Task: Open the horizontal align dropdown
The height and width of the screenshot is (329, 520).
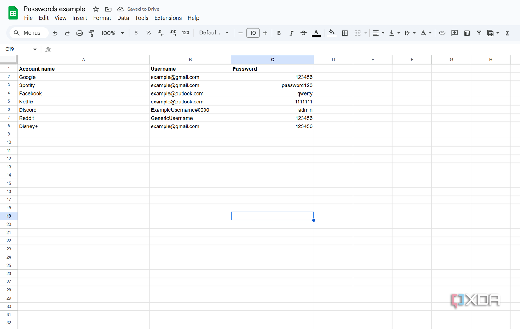Action: [378, 33]
